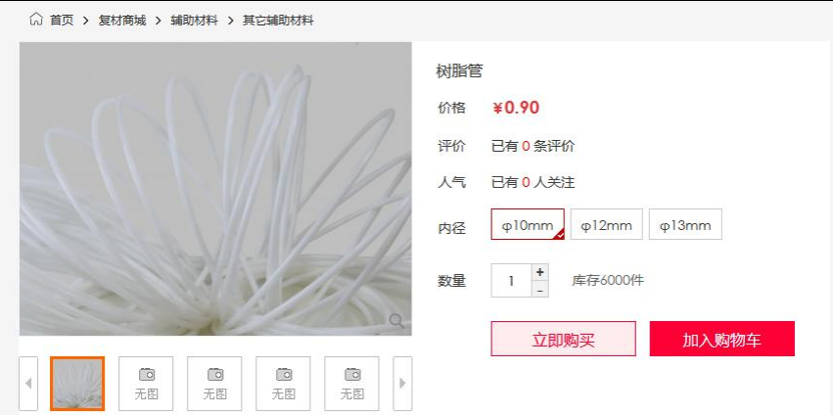The height and width of the screenshot is (415, 833).
Task: Choose the φ12mm inner diameter option
Action: 606,224
